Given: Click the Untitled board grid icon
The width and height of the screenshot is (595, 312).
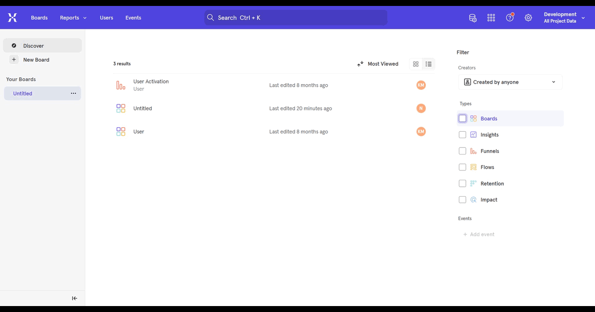Looking at the screenshot, I should (x=120, y=108).
